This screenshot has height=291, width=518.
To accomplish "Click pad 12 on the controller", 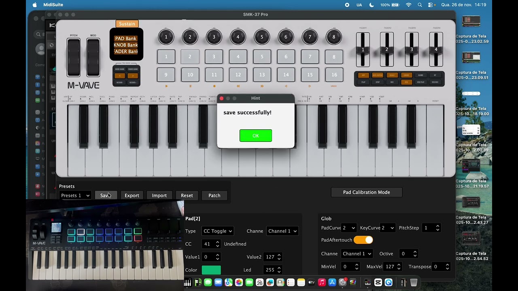I will 238,75.
